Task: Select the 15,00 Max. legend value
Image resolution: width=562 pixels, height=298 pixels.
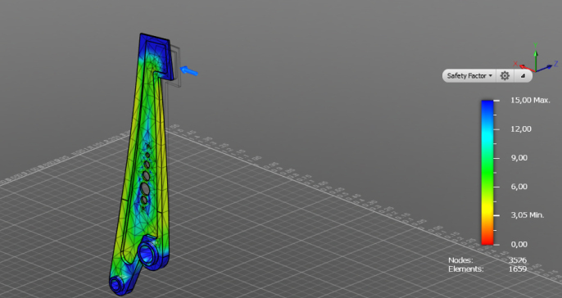Action: 530,100
